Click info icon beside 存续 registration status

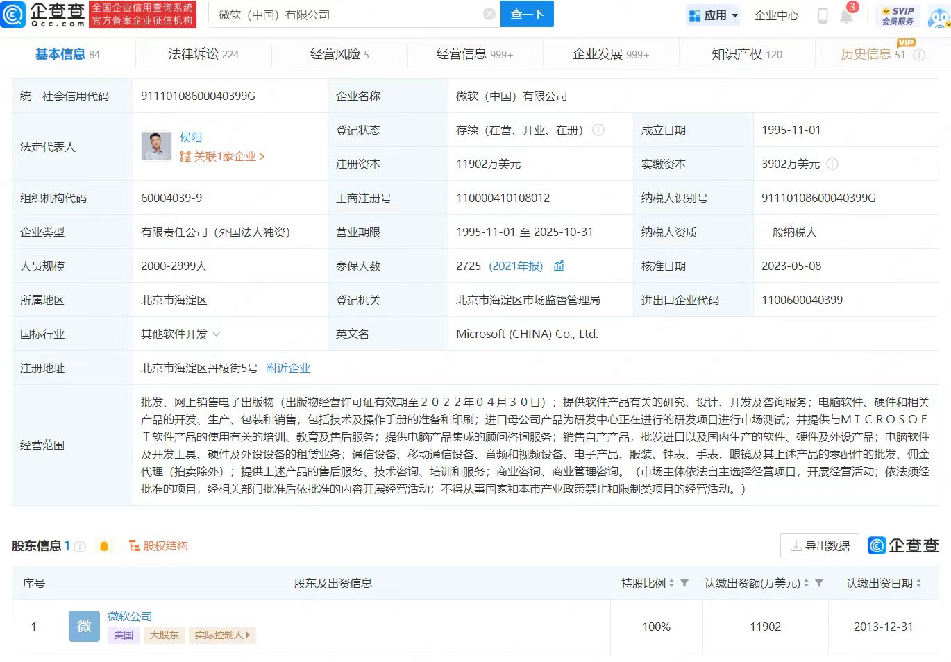click(598, 130)
